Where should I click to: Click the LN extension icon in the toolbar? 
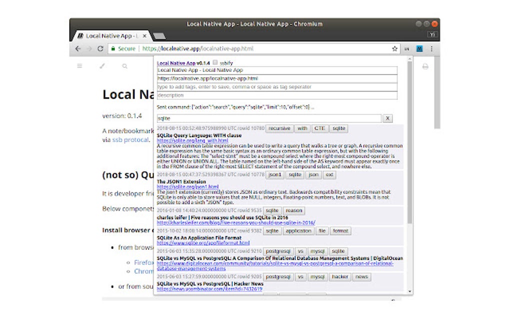click(407, 49)
